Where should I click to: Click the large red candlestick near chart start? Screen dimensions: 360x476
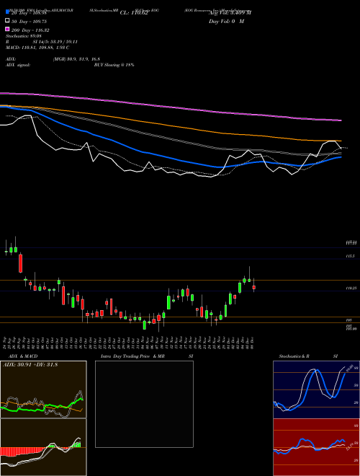21,263
